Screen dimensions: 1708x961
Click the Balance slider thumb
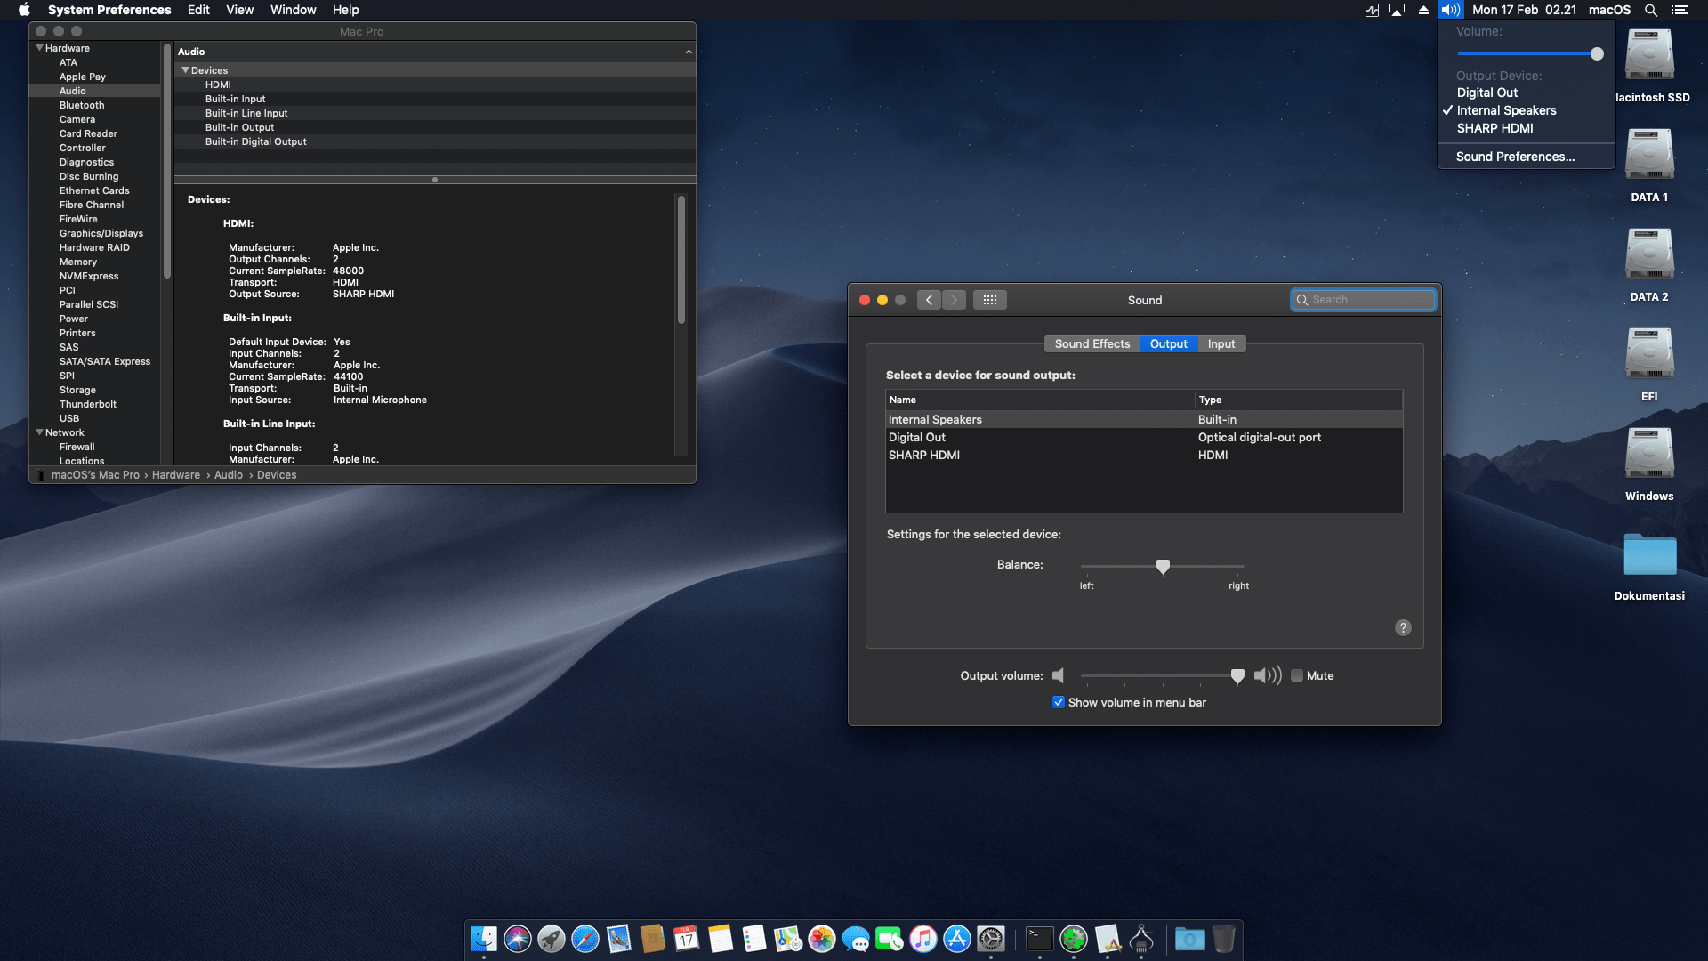1163,567
